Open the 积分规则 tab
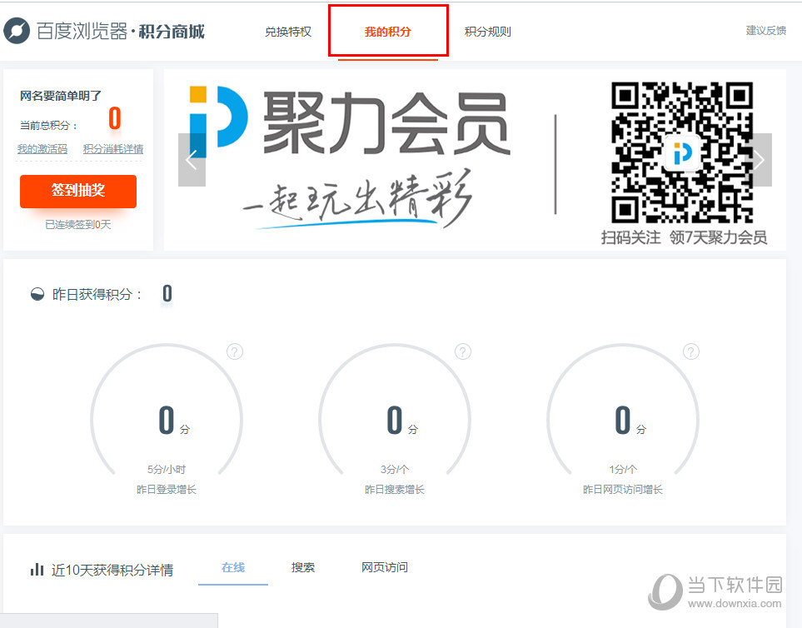This screenshot has width=802, height=628. point(489,31)
